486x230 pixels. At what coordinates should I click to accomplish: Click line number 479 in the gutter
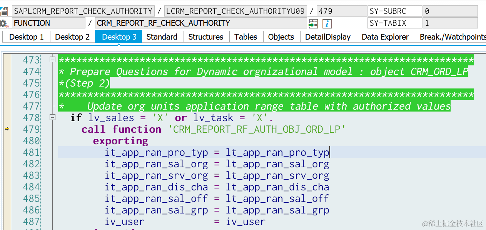[31, 129]
